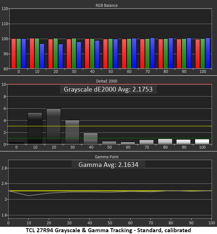This screenshot has height=234, width=217.
Task: Click the DeltaE bar at 30
Action: [x=72, y=132]
